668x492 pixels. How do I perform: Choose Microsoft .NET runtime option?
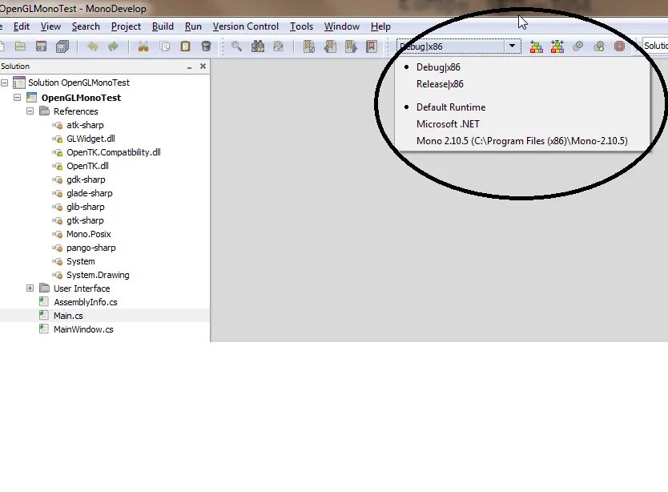pyautogui.click(x=448, y=124)
